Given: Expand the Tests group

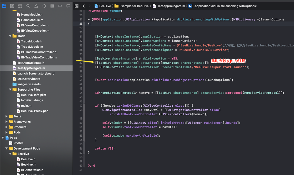Looking at the screenshot, I should [x=7, y=116].
